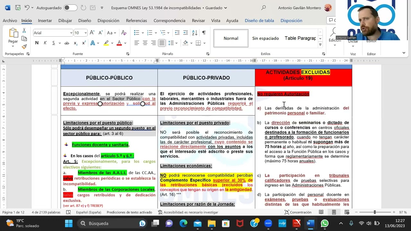Center the paragraph text

click(x=145, y=43)
